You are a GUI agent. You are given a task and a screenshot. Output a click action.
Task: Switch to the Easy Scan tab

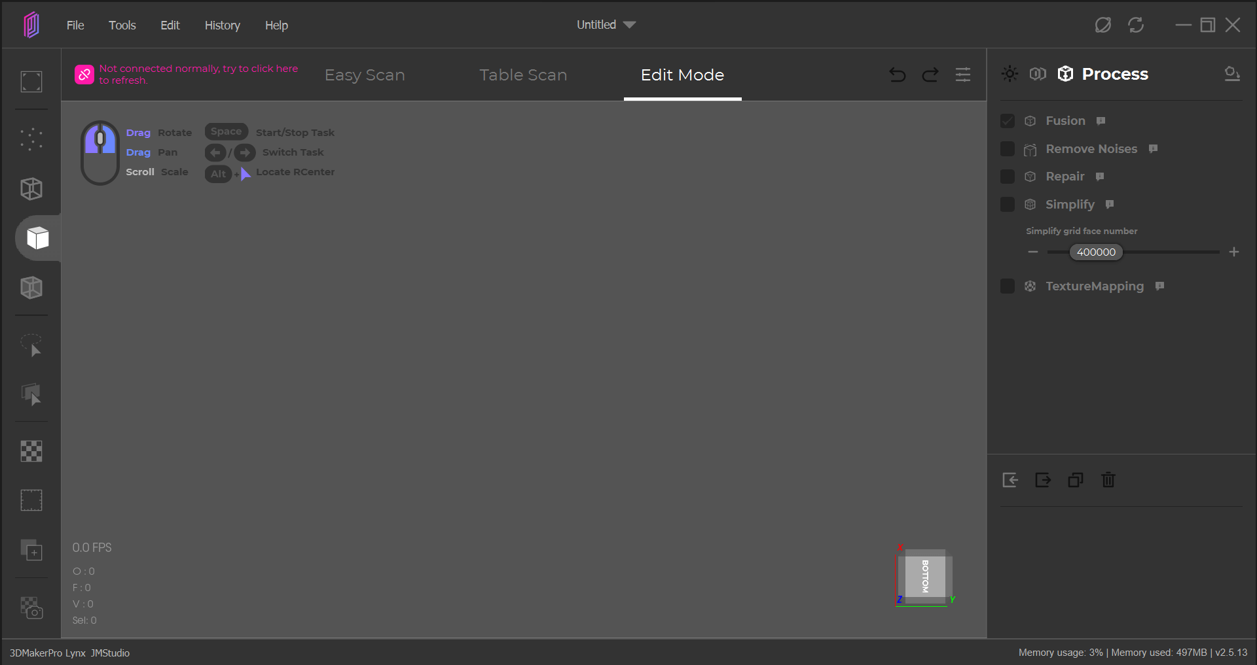tap(365, 75)
